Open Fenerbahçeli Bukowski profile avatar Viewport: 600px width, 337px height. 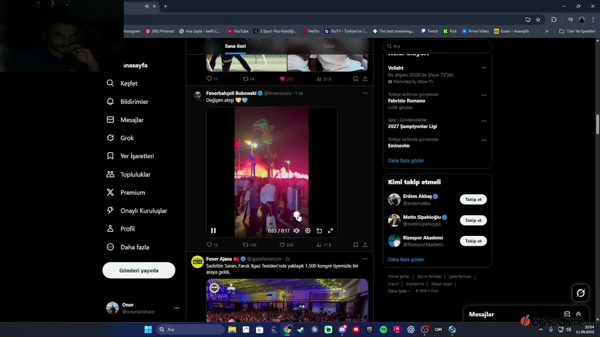(197, 96)
